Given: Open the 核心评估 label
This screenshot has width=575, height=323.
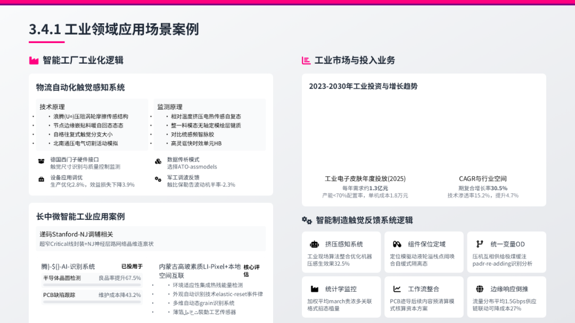Looking at the screenshot, I should click(x=250, y=268).
